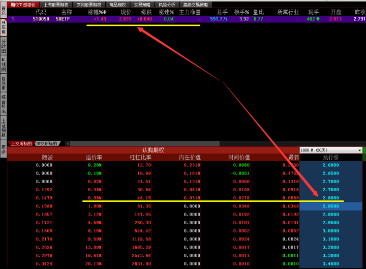
Task: Sort by the 时间价值 column header
Action: (239, 158)
